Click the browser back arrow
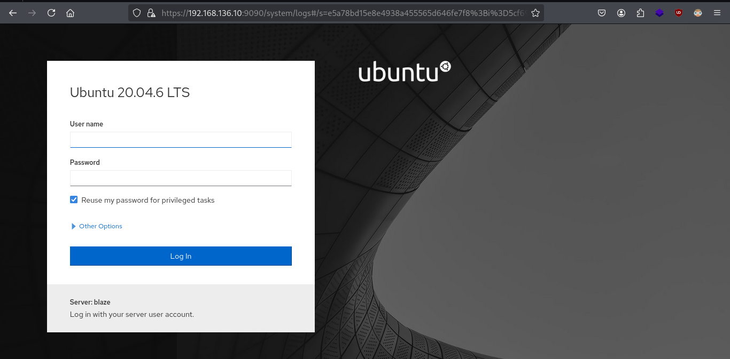Image resolution: width=730 pixels, height=359 pixels. [x=13, y=13]
